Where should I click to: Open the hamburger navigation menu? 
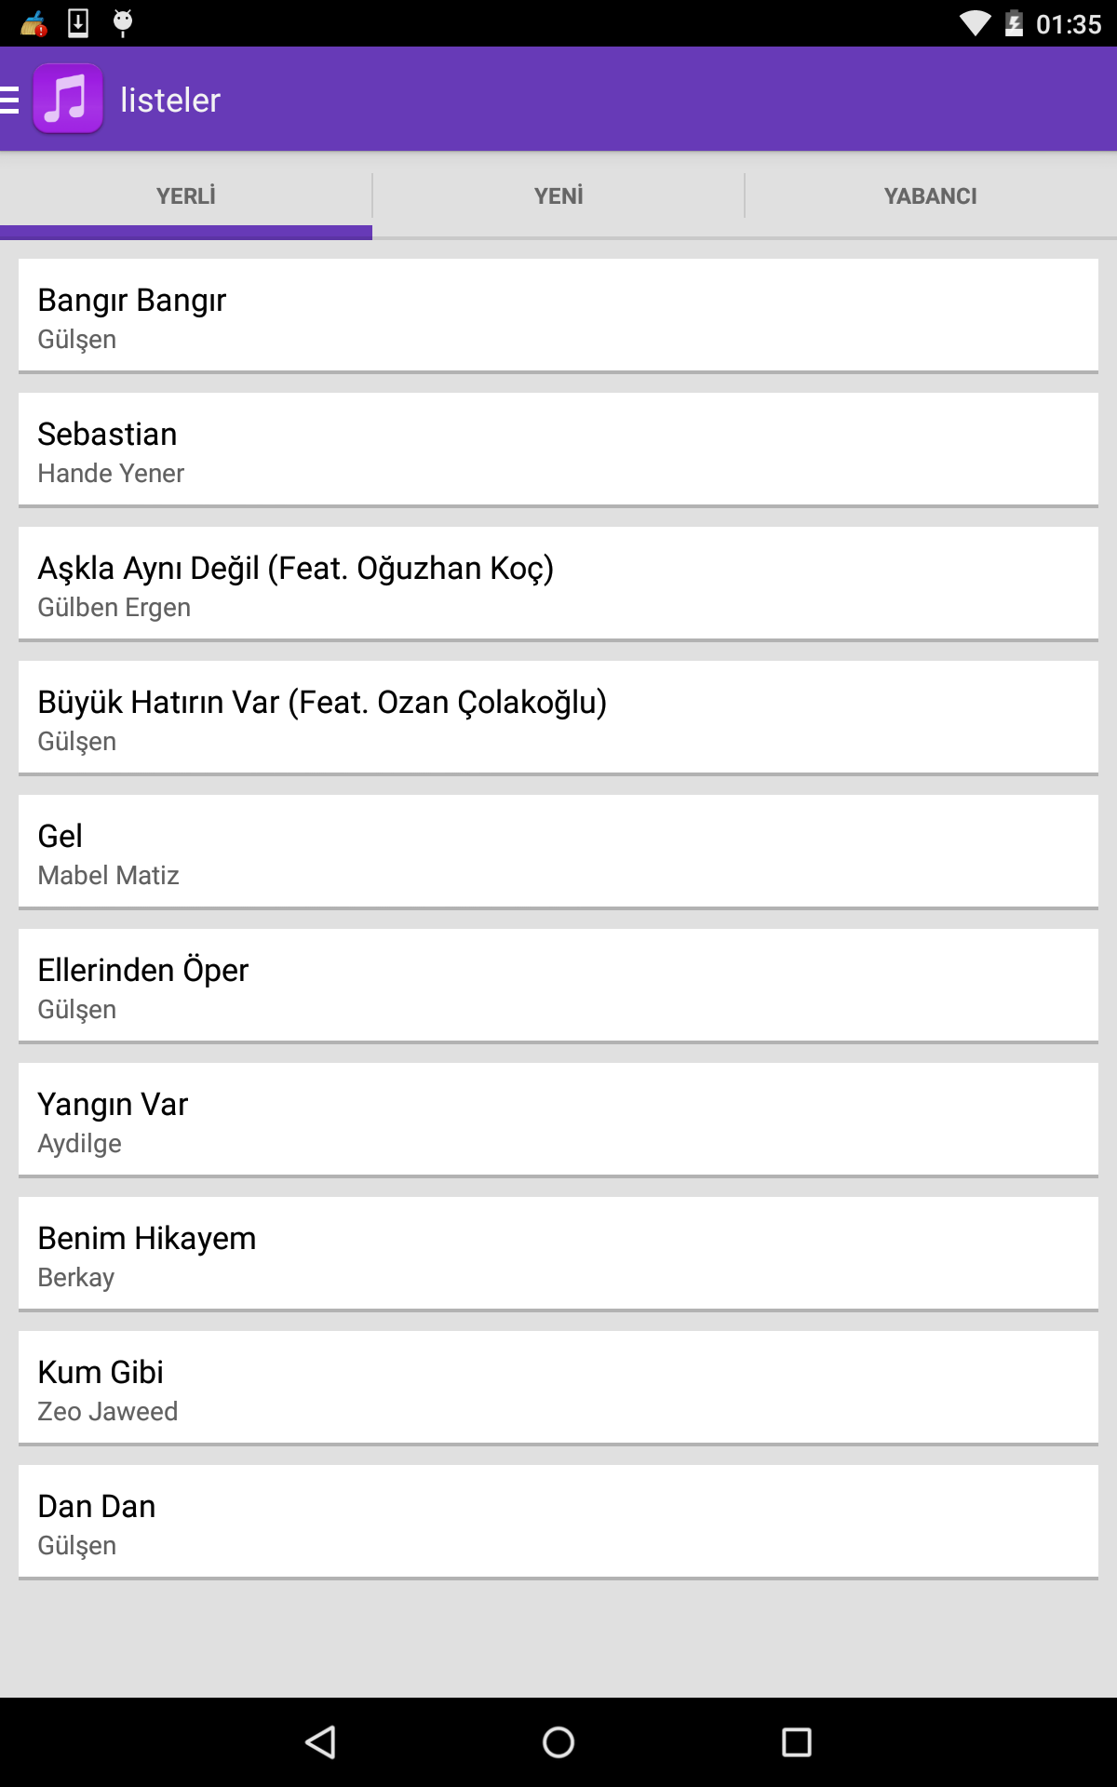[x=10, y=100]
